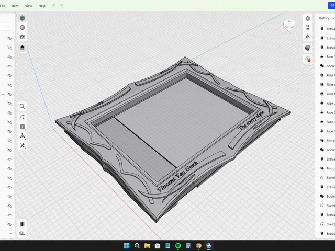The image size is (335, 251).
Task: Select the first Face history step
Action: coord(327,56)
